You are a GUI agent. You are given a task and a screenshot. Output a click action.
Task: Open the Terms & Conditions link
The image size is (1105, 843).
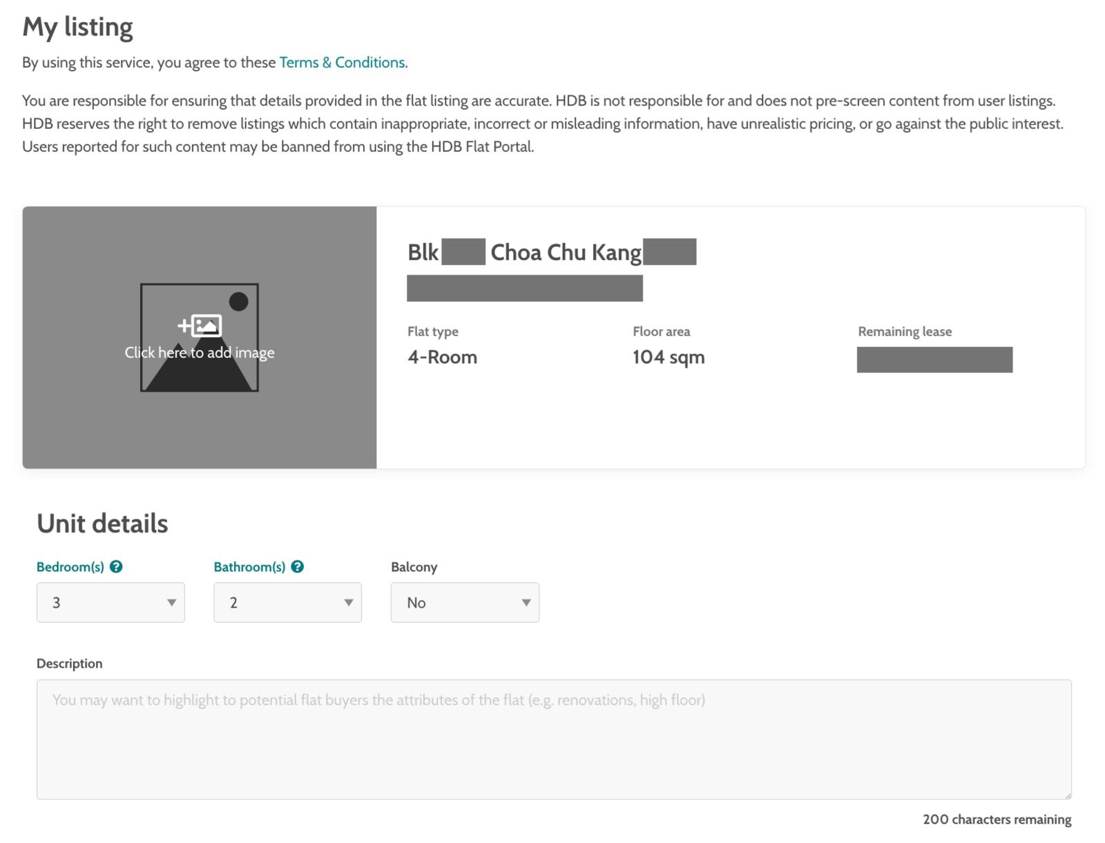342,62
